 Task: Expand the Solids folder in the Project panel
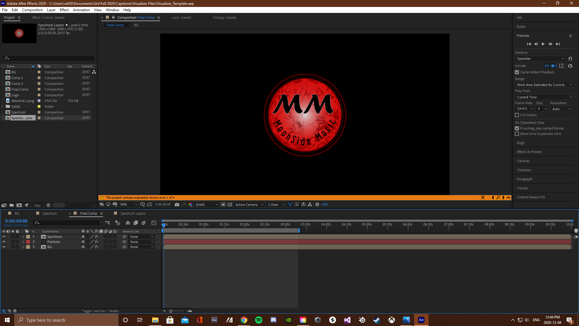3,107
